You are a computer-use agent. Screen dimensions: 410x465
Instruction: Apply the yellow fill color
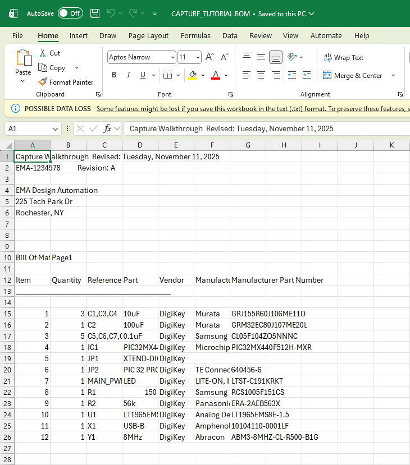pyautogui.click(x=193, y=75)
